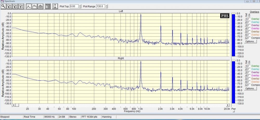Click Options button in Right channel overlays
Viewport: 260px width, 120px height.
pyautogui.click(x=251, y=88)
